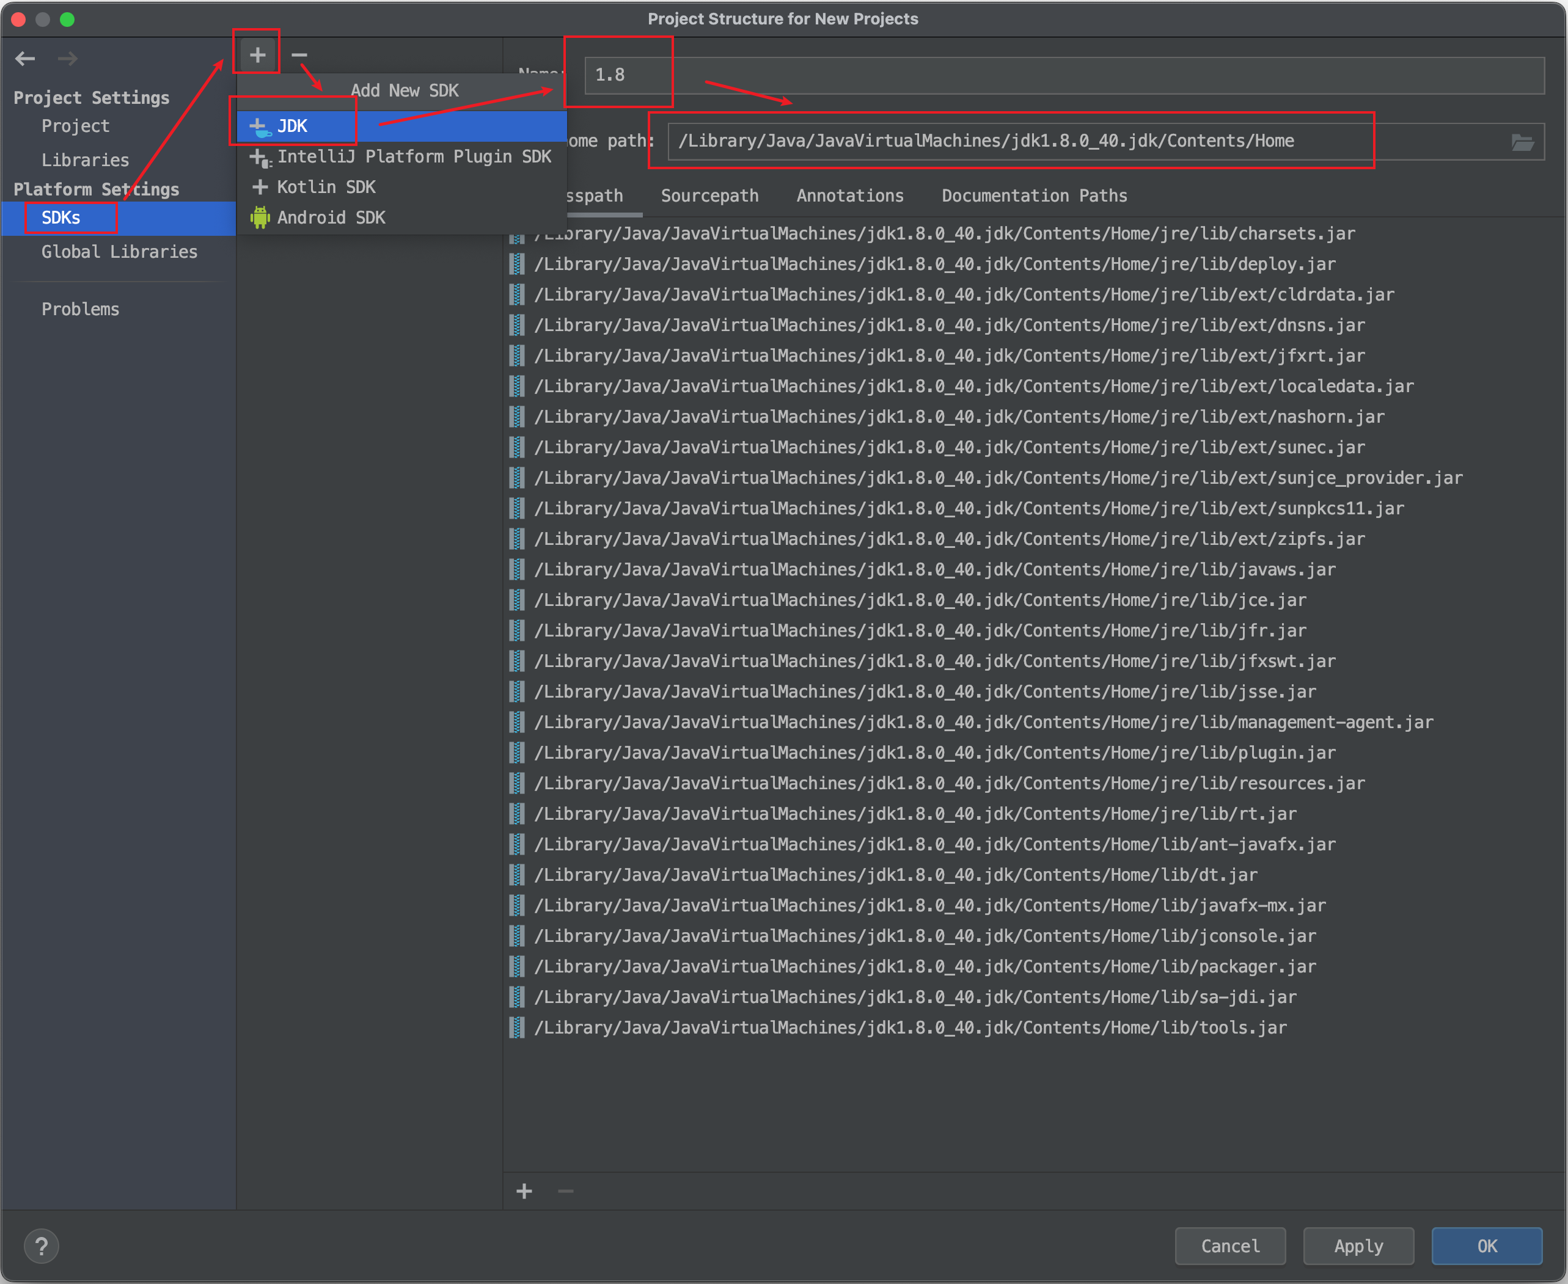
Task: Select the lib/sa-jdi.jar entry
Action: click(1035, 997)
